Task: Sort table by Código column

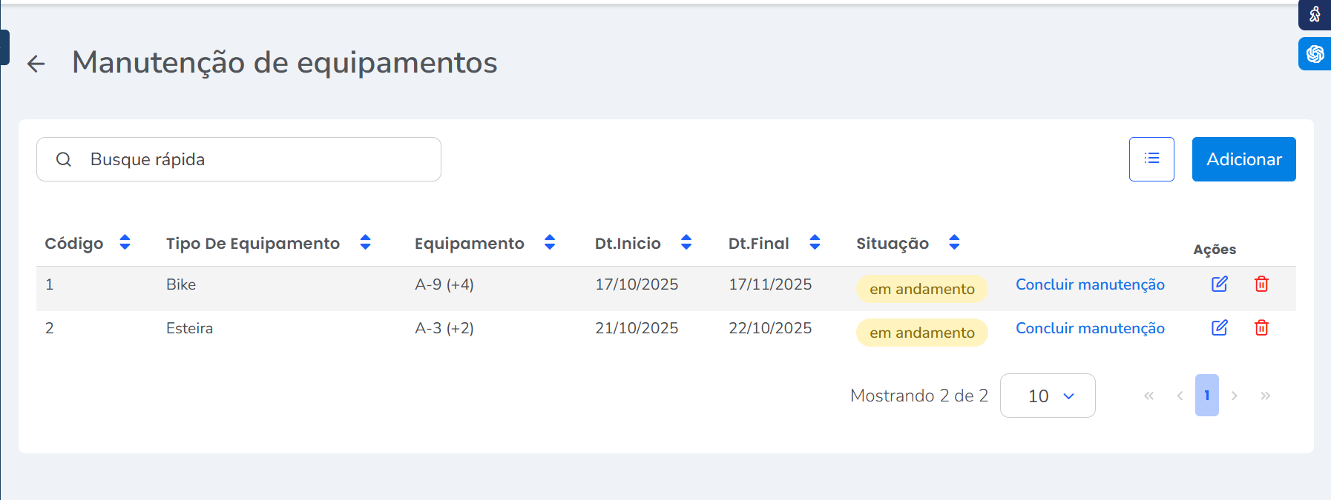Action: (125, 242)
